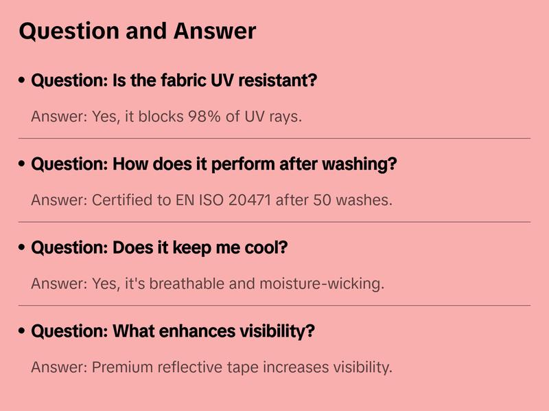
Task: Click the divider line above the visibility question
Action: pos(274,305)
